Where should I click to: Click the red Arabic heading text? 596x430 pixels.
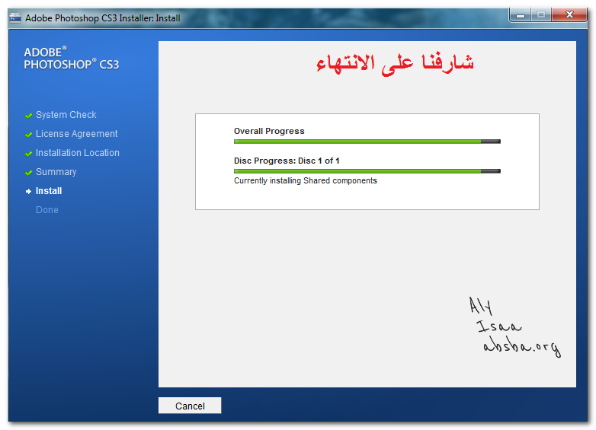pos(396,63)
